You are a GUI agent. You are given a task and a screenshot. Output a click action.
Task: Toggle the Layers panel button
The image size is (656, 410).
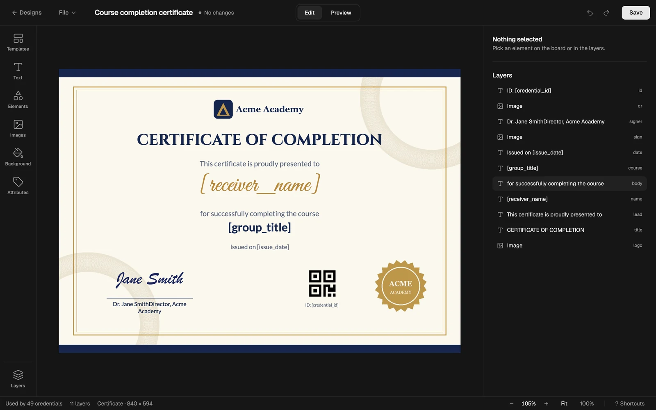tap(18, 379)
